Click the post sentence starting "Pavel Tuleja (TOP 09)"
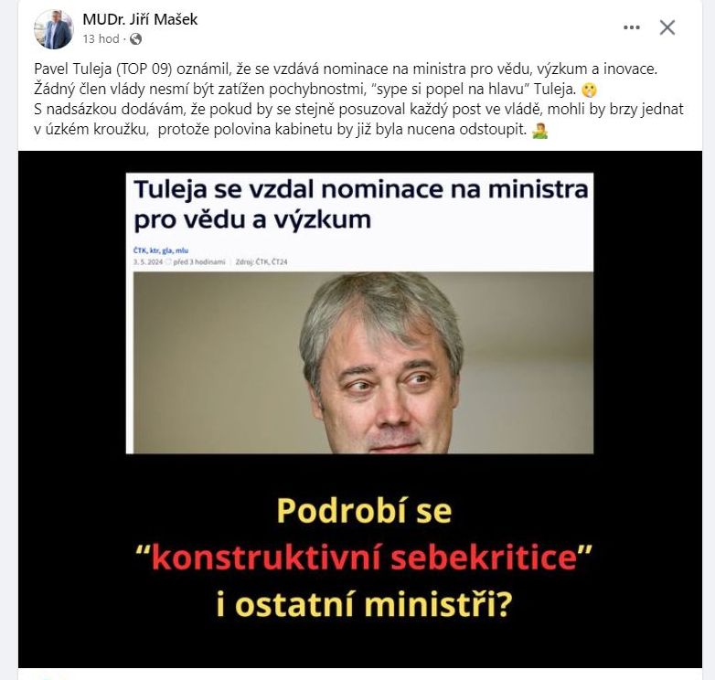The width and height of the screenshot is (715, 680). (x=346, y=69)
